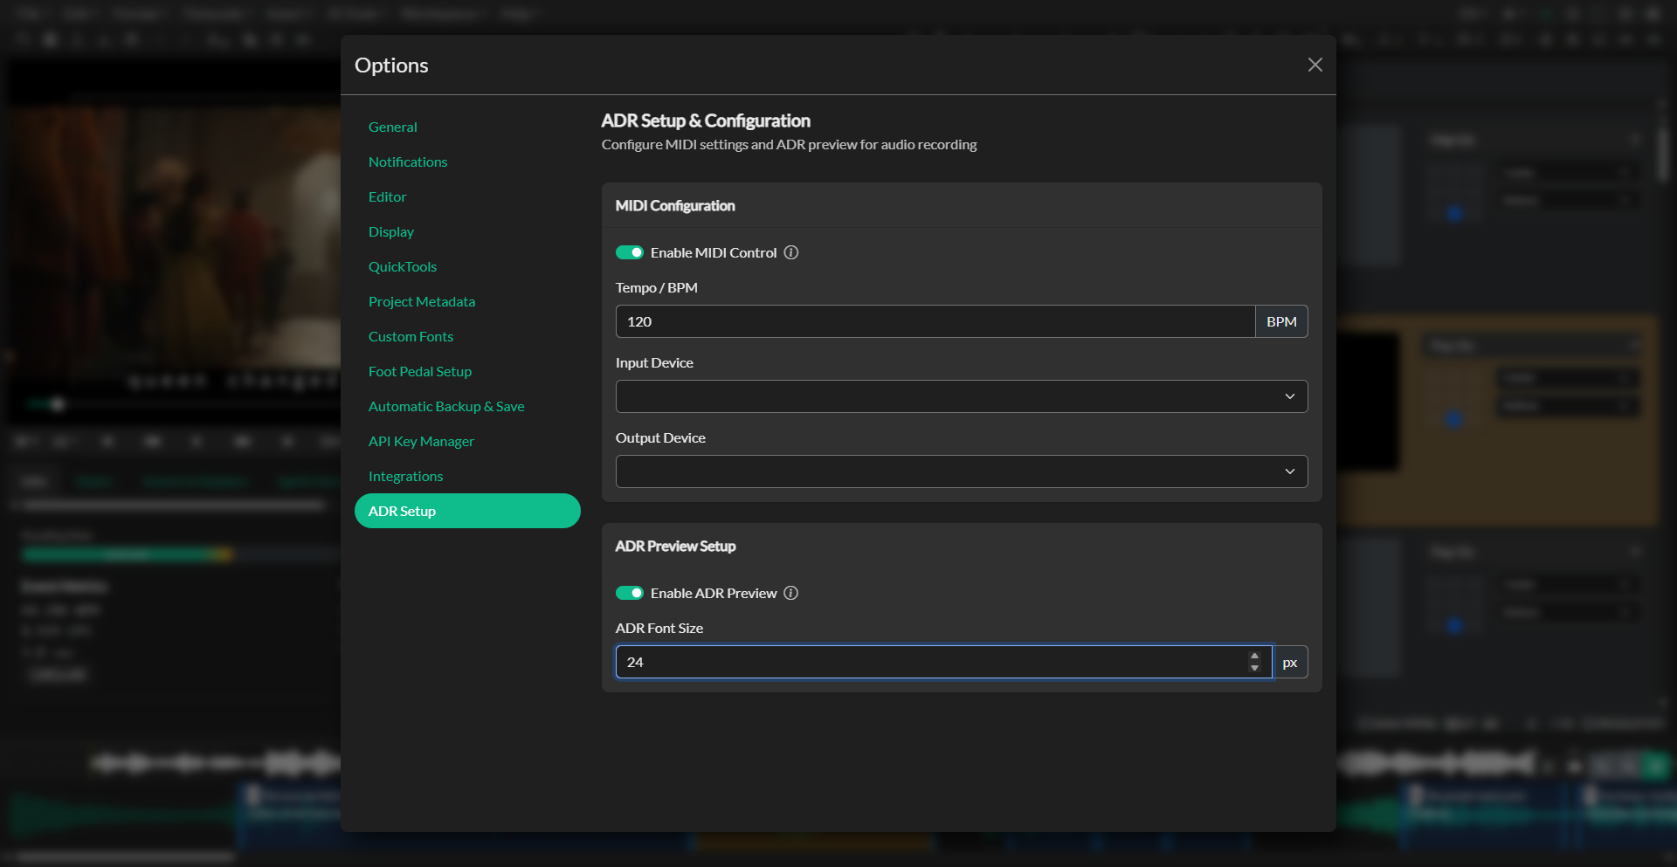
Task: Increment the ADR Font Size value
Action: 1255,657
